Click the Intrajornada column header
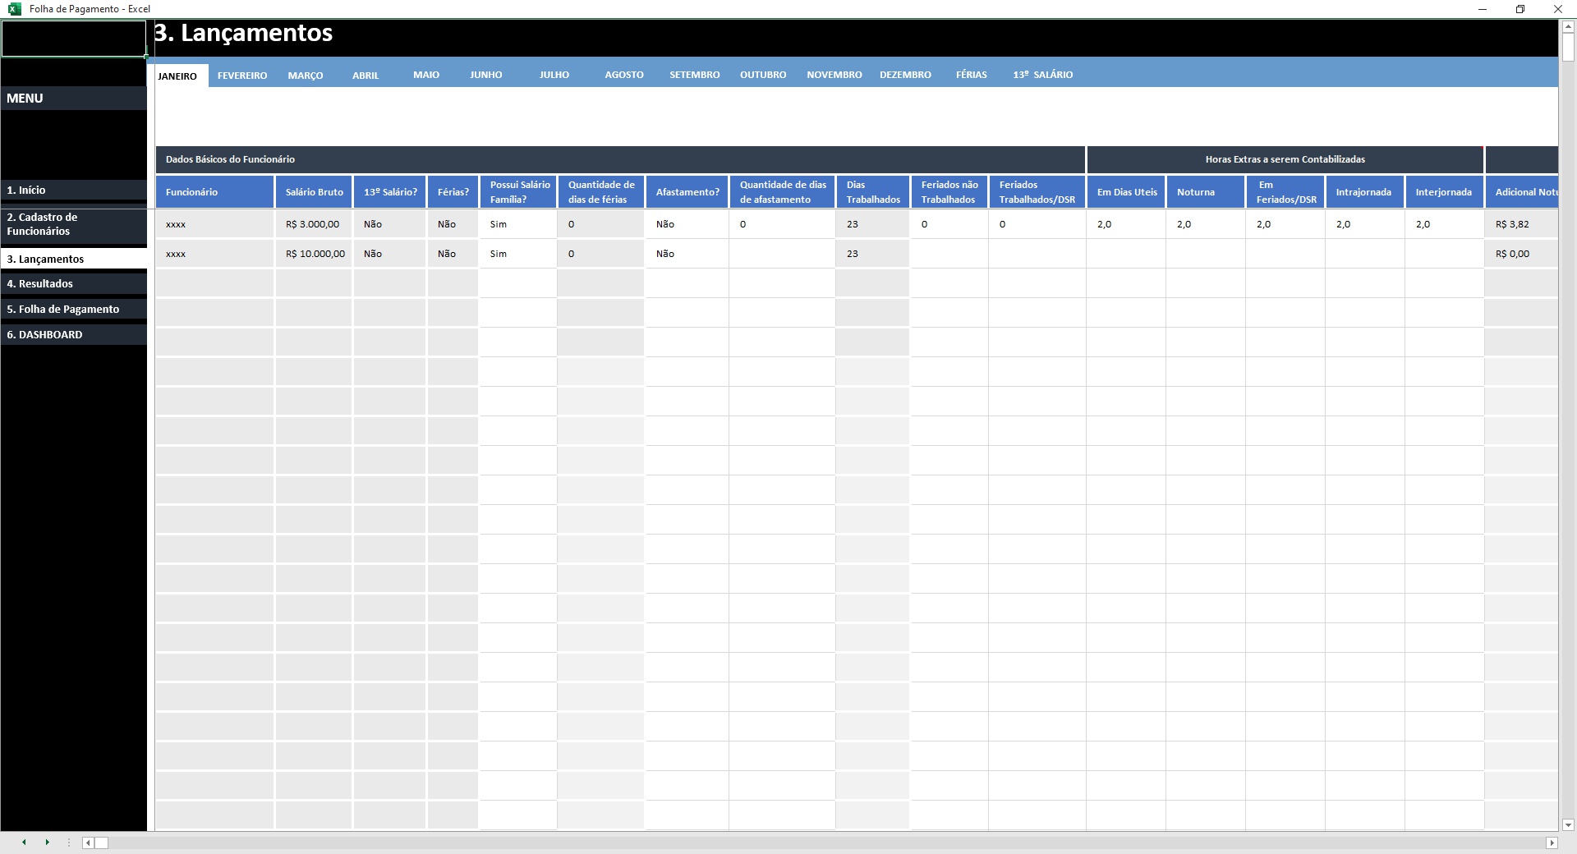The width and height of the screenshot is (1577, 854). point(1365,192)
